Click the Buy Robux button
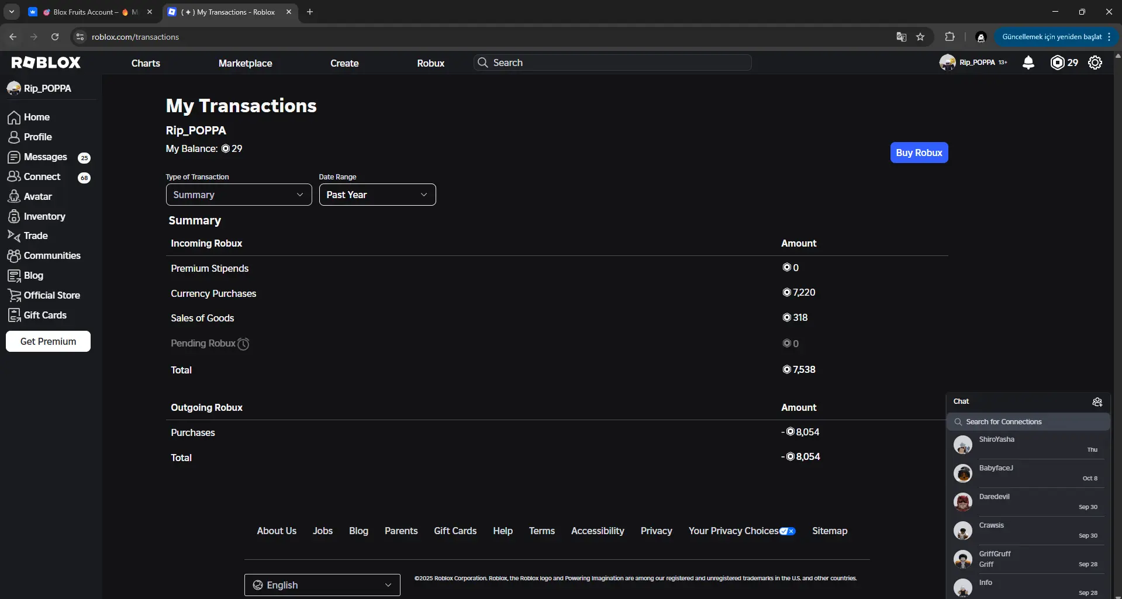The width and height of the screenshot is (1122, 599). [x=919, y=153]
